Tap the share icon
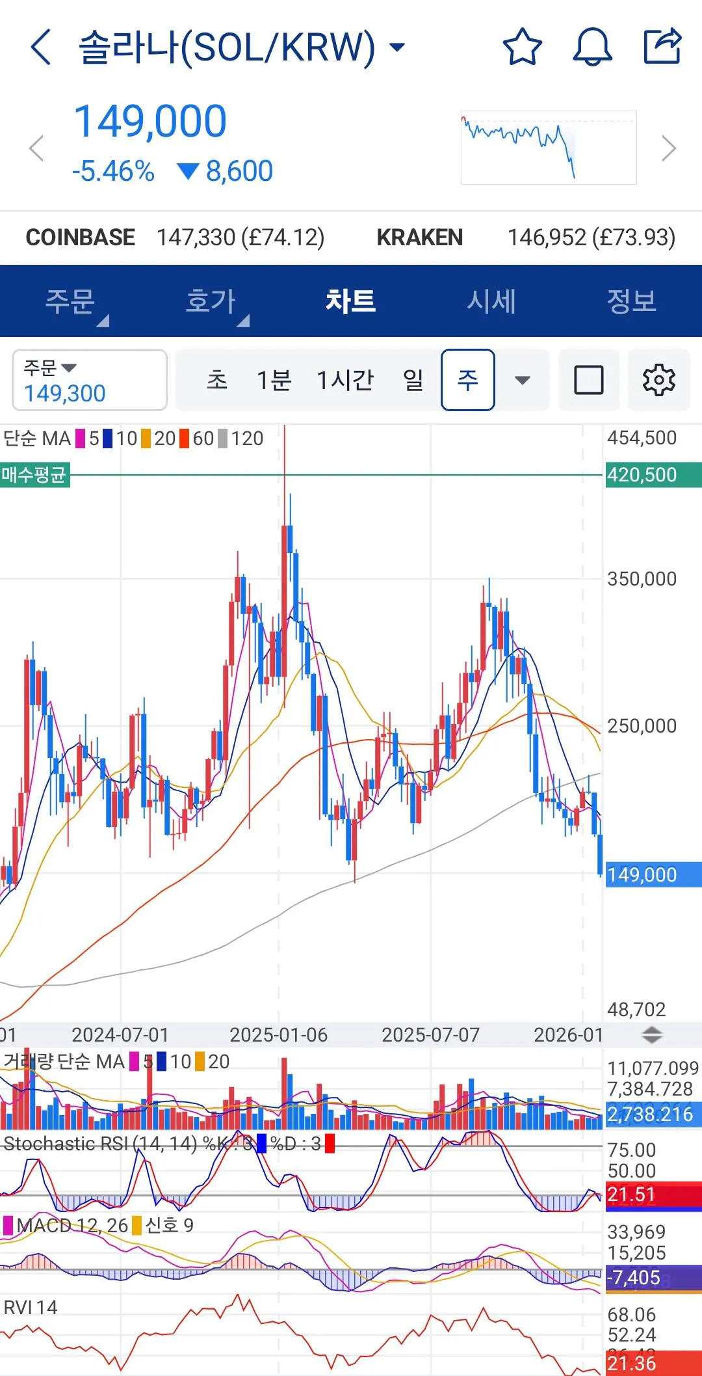Screen dimensions: 702x1376 click(x=662, y=46)
